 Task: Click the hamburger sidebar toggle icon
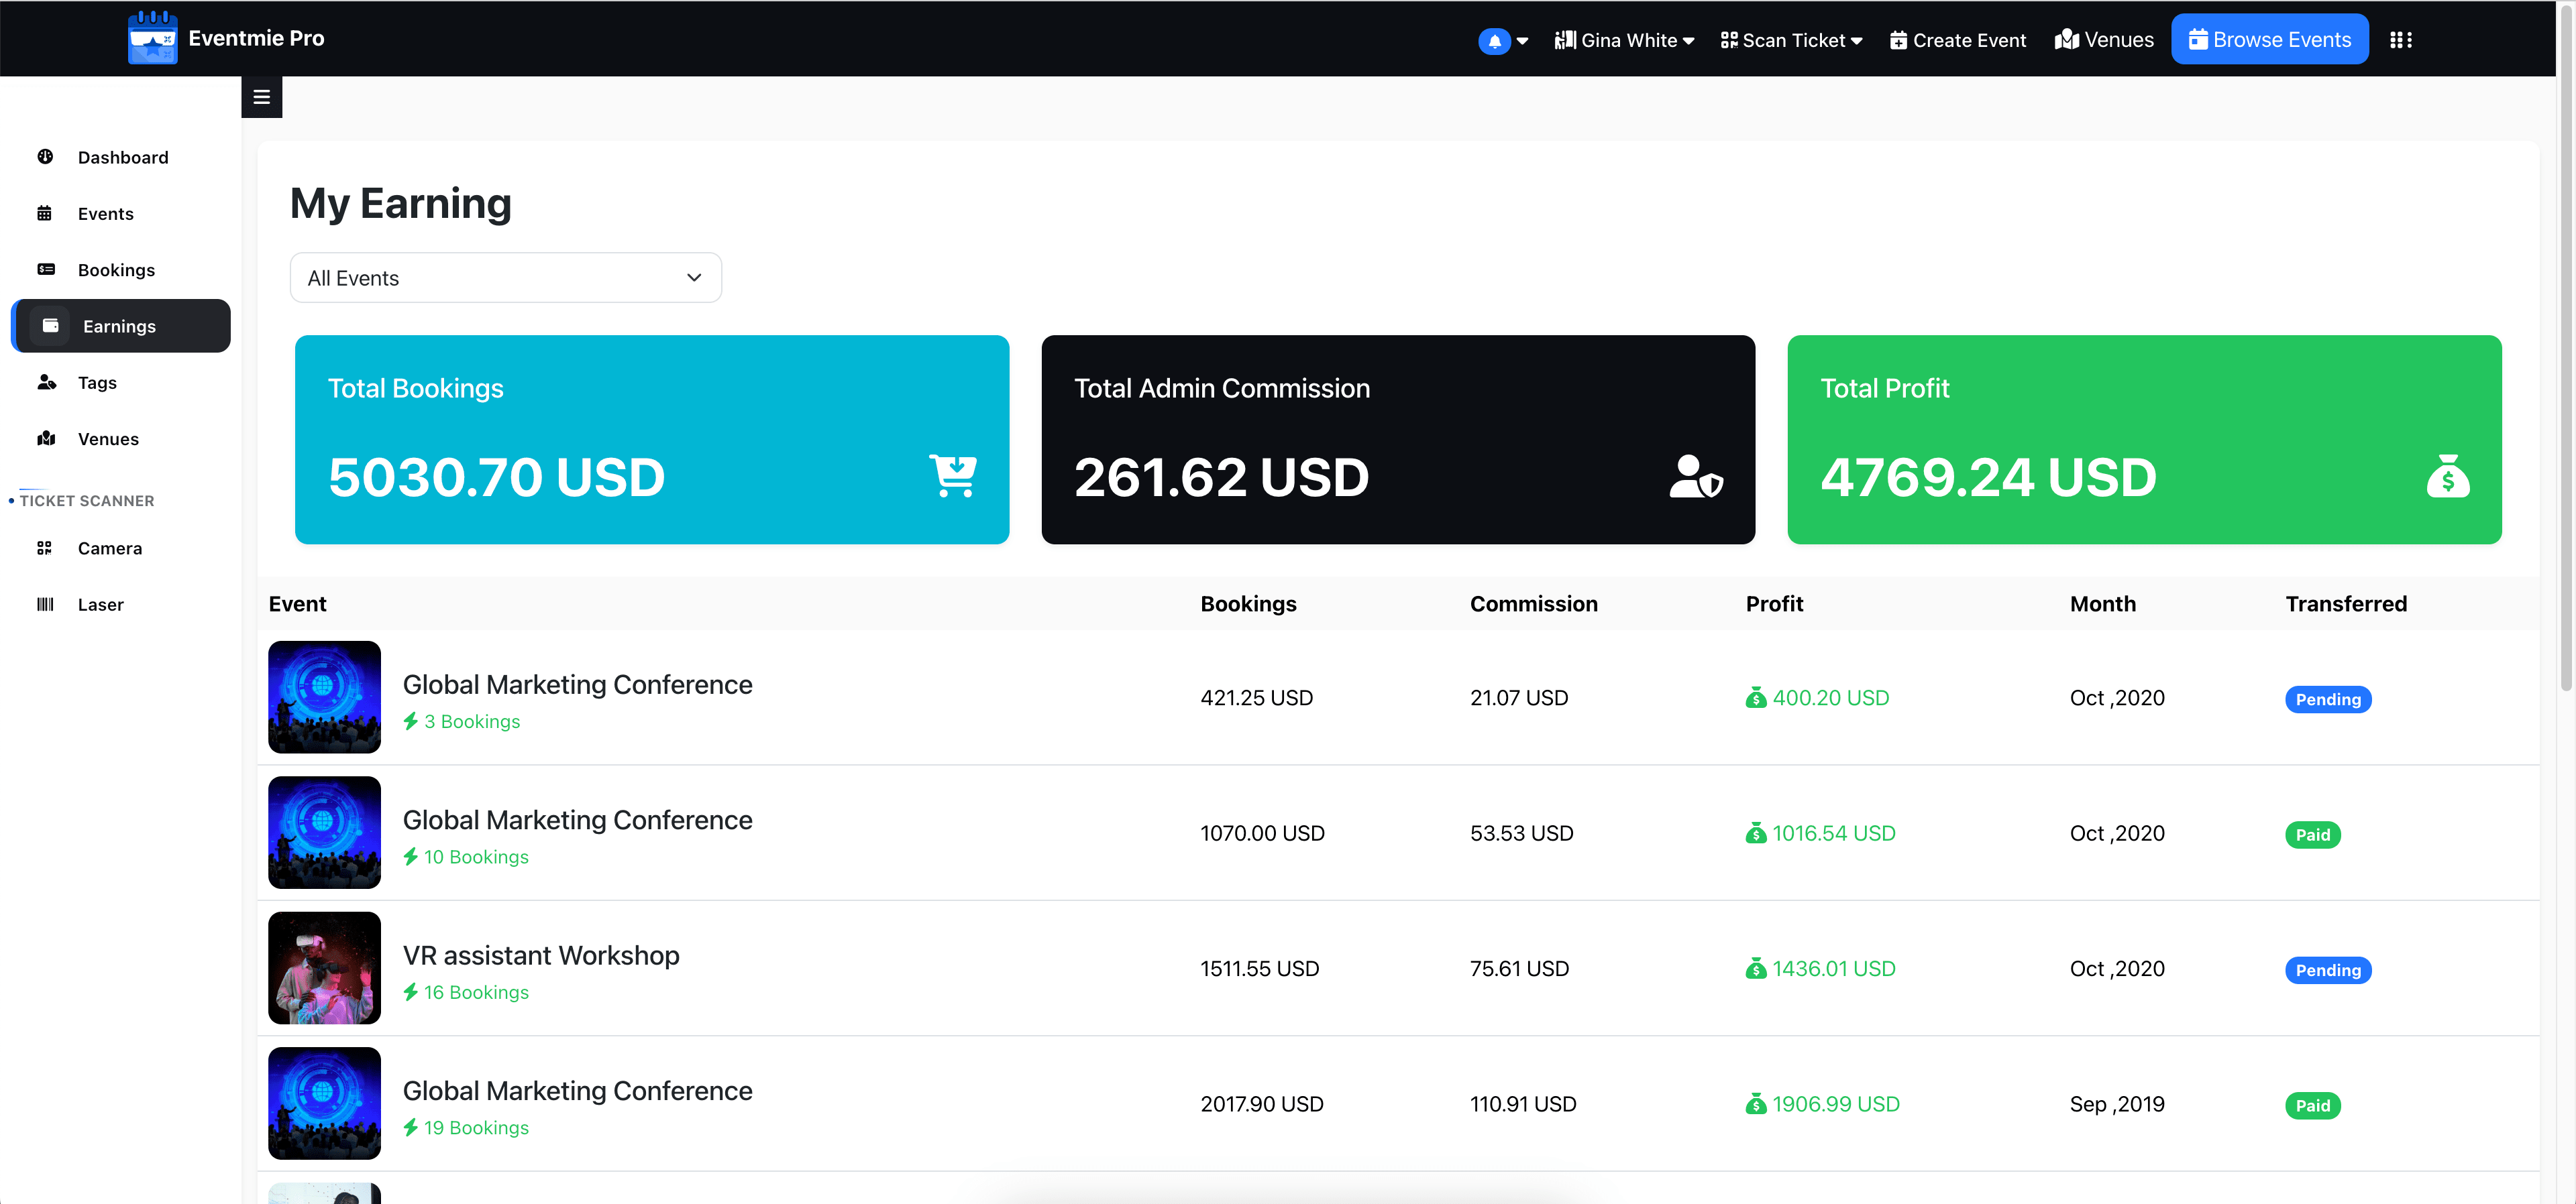coord(261,97)
